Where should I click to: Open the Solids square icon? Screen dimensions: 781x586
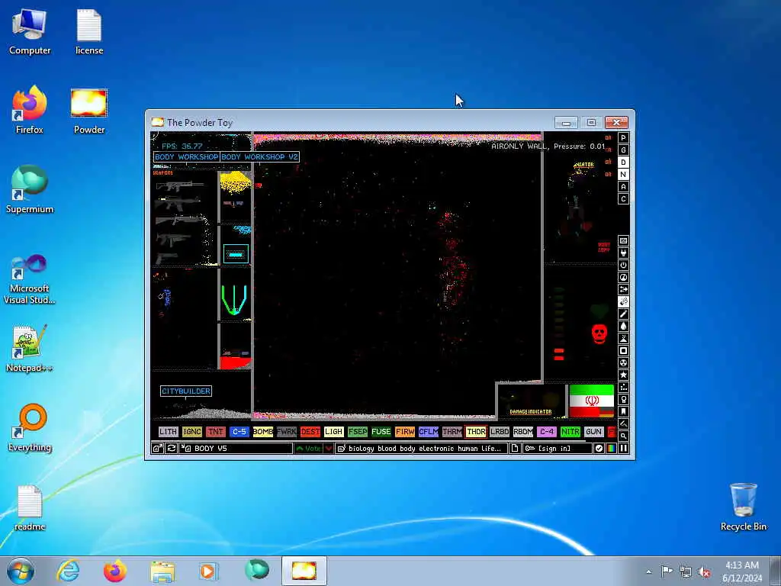623,351
